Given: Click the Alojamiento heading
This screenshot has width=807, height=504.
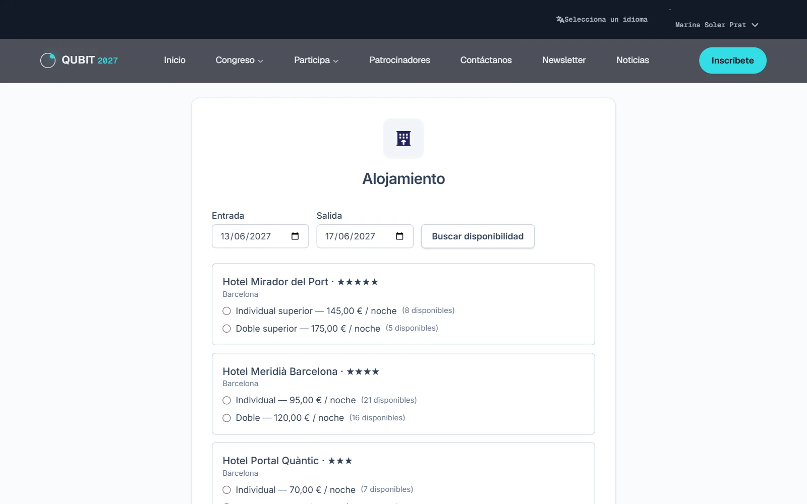Looking at the screenshot, I should [403, 179].
